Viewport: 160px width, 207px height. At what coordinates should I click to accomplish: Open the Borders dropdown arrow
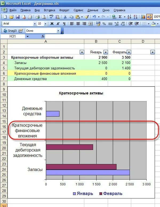click(x=149, y=24)
